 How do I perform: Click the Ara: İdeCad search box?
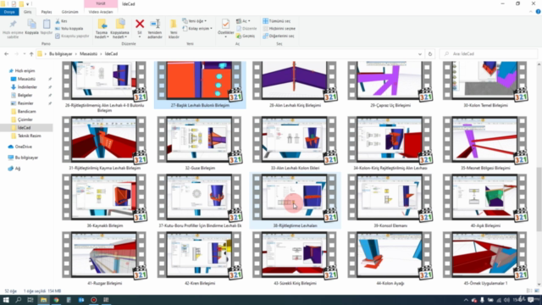tap(489, 54)
